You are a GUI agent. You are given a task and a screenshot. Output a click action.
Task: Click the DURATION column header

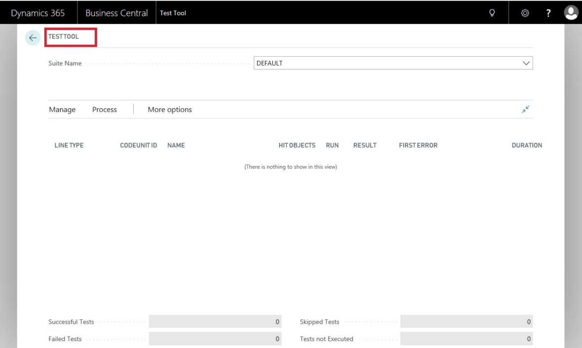(527, 145)
